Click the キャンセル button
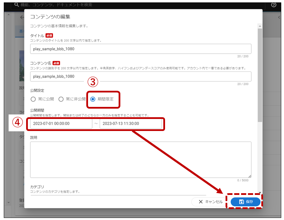 (x=211, y=202)
